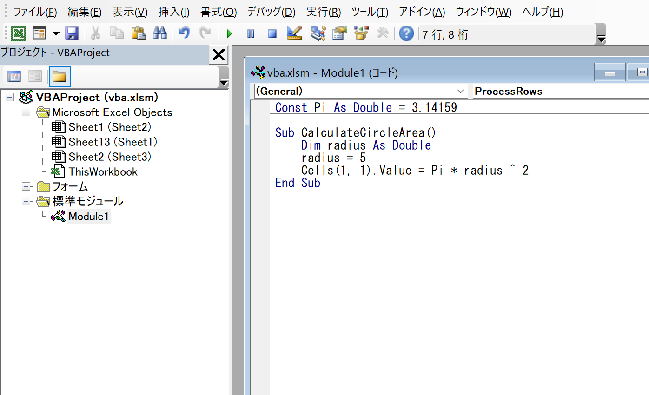Reset the macro with the Stop button
The image size is (649, 395).
272,33
